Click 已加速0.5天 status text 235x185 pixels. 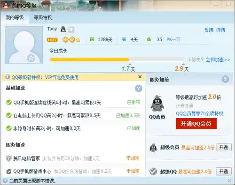pos(128,115)
